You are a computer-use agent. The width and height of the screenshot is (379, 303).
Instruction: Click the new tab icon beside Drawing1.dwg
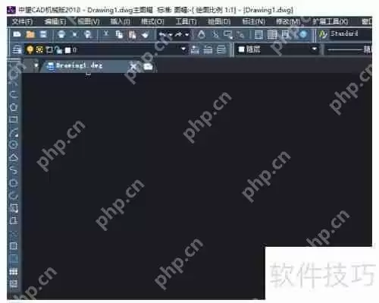[x=148, y=67]
